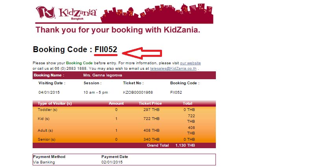Click the Booking Name header row
This screenshot has width=324, height=167.
(x=124, y=75)
